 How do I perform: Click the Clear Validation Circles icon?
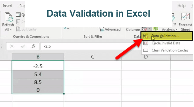pyautogui.click(x=146, y=50)
